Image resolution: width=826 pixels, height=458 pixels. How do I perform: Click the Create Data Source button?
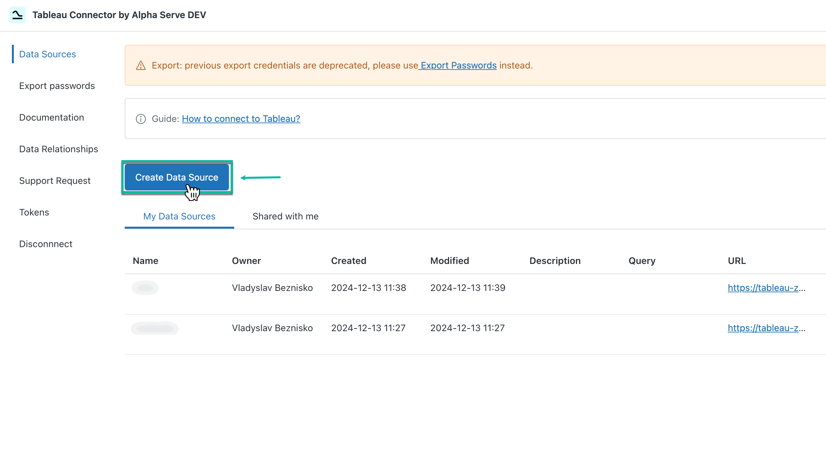click(x=177, y=177)
